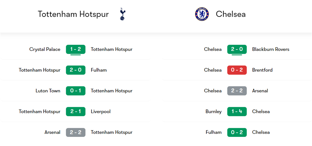Click the Tottenham Hotspur club crest
312x146 pixels.
pyautogui.click(x=122, y=14)
